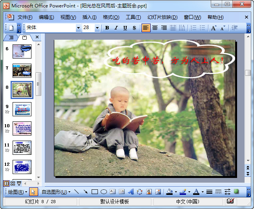254x209 pixels.
Task: Switch to slide sorter view
Action: coord(13,183)
